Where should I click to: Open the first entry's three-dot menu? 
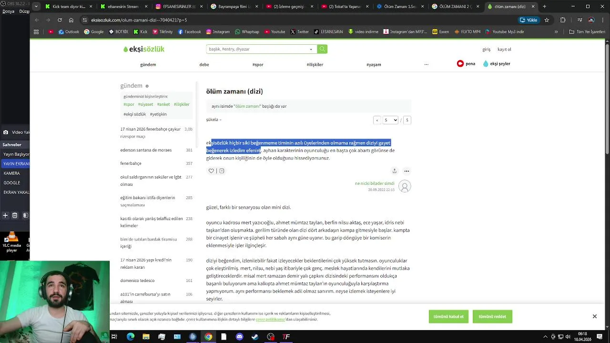(407, 171)
